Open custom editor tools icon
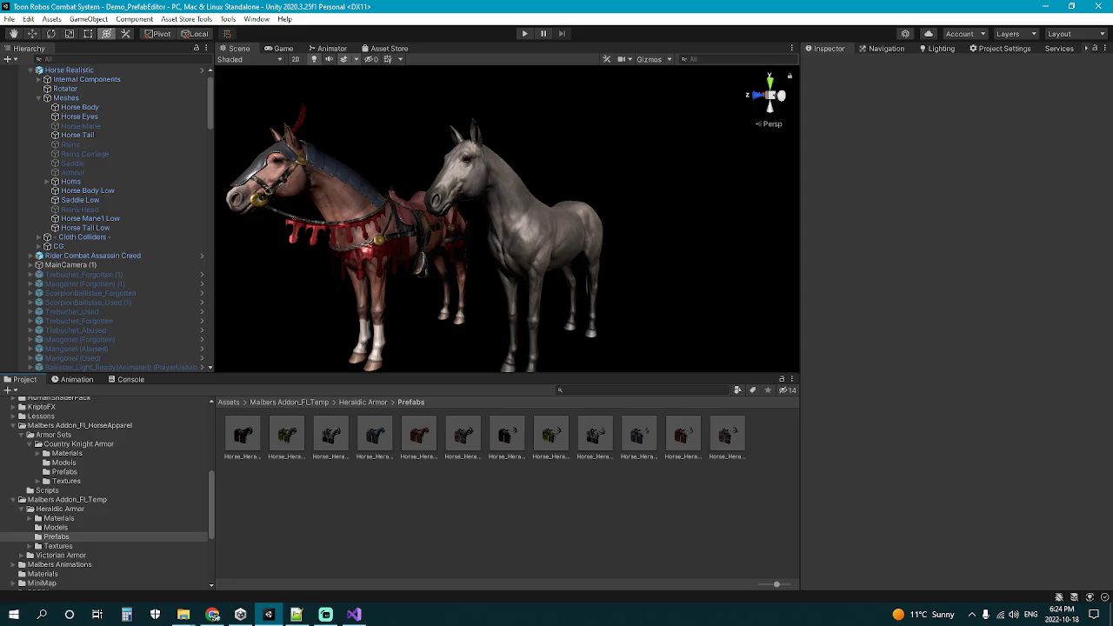The width and height of the screenshot is (1113, 626). tap(125, 34)
